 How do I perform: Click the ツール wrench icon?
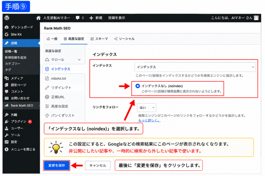[6, 135]
